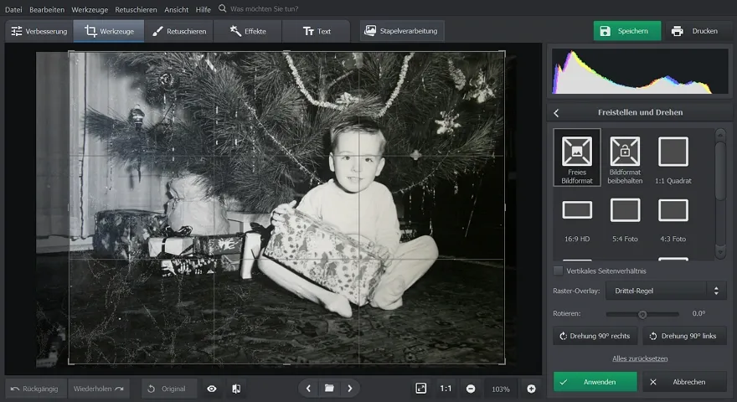Viewport: 737px width, 402px height.
Task: Toggle the eye preview of original
Action: pos(212,389)
